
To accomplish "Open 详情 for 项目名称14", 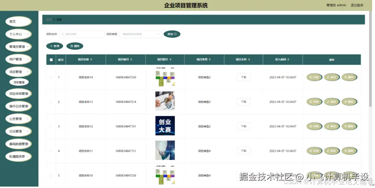I will click(314, 77).
